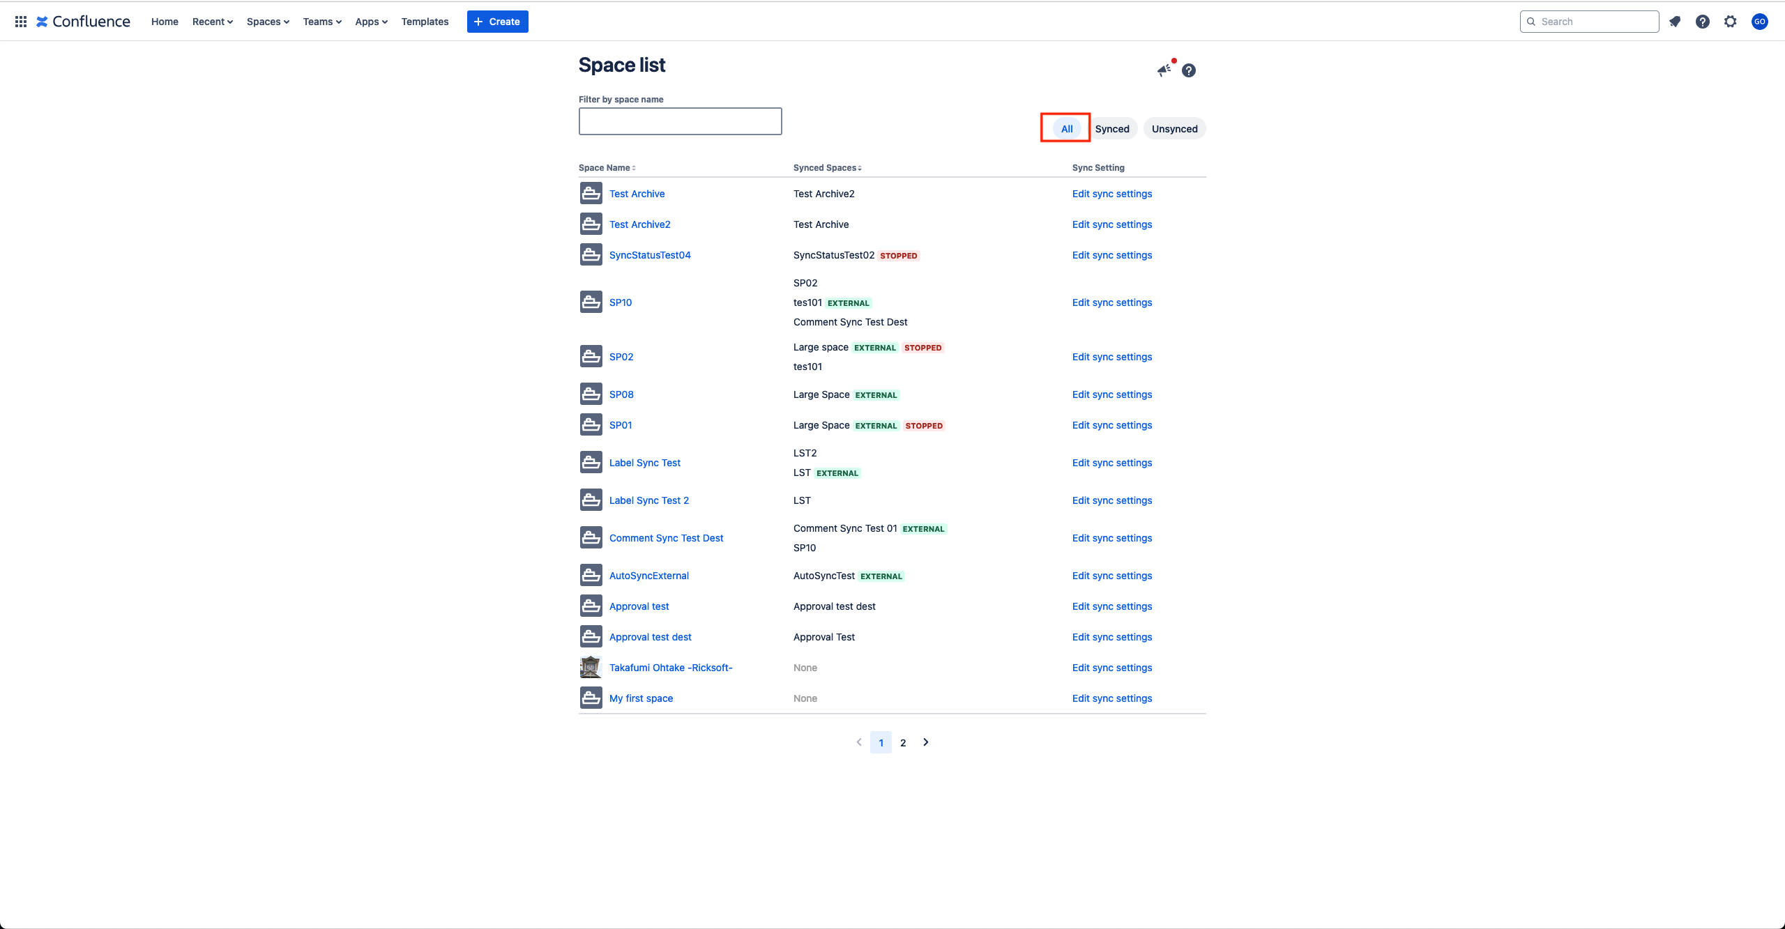The height and width of the screenshot is (929, 1785).
Task: Expand the Recent dropdown menu
Action: tap(213, 22)
